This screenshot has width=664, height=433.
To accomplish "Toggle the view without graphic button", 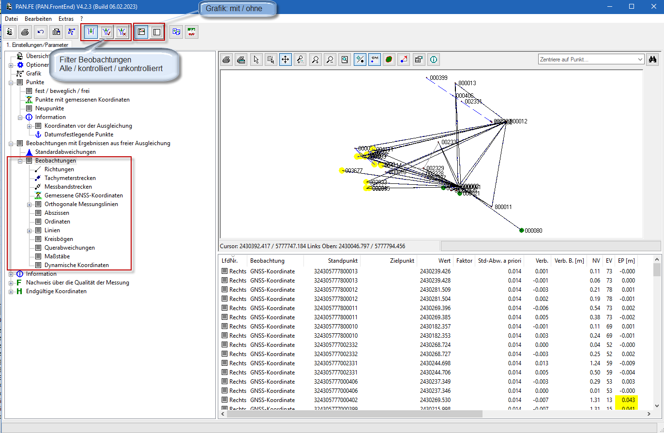I will coord(156,32).
